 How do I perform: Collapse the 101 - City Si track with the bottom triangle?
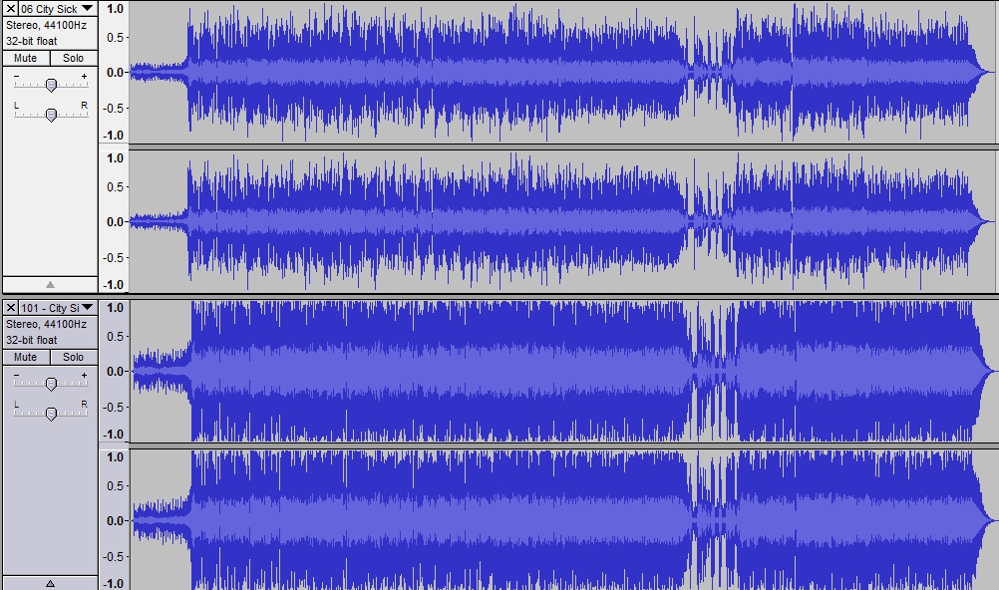coord(50,582)
